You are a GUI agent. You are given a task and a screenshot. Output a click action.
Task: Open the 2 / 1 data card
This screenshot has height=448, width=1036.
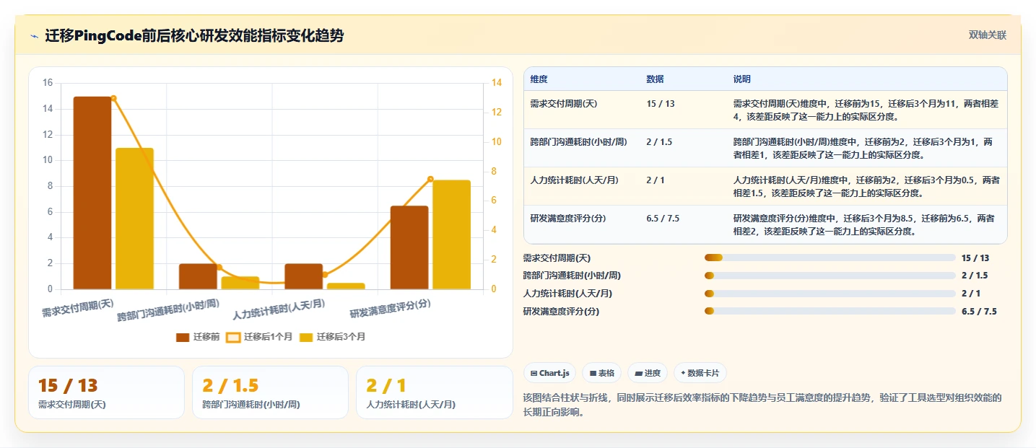(434, 392)
